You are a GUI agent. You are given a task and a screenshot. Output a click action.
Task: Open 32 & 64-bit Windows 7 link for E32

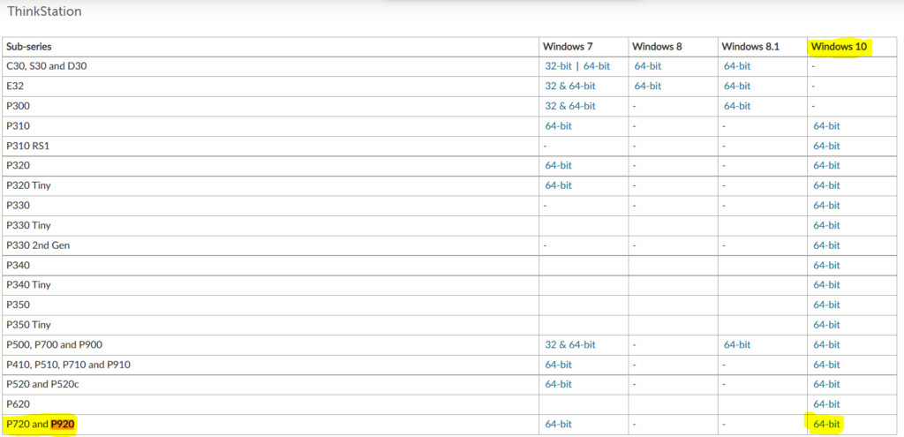point(570,86)
